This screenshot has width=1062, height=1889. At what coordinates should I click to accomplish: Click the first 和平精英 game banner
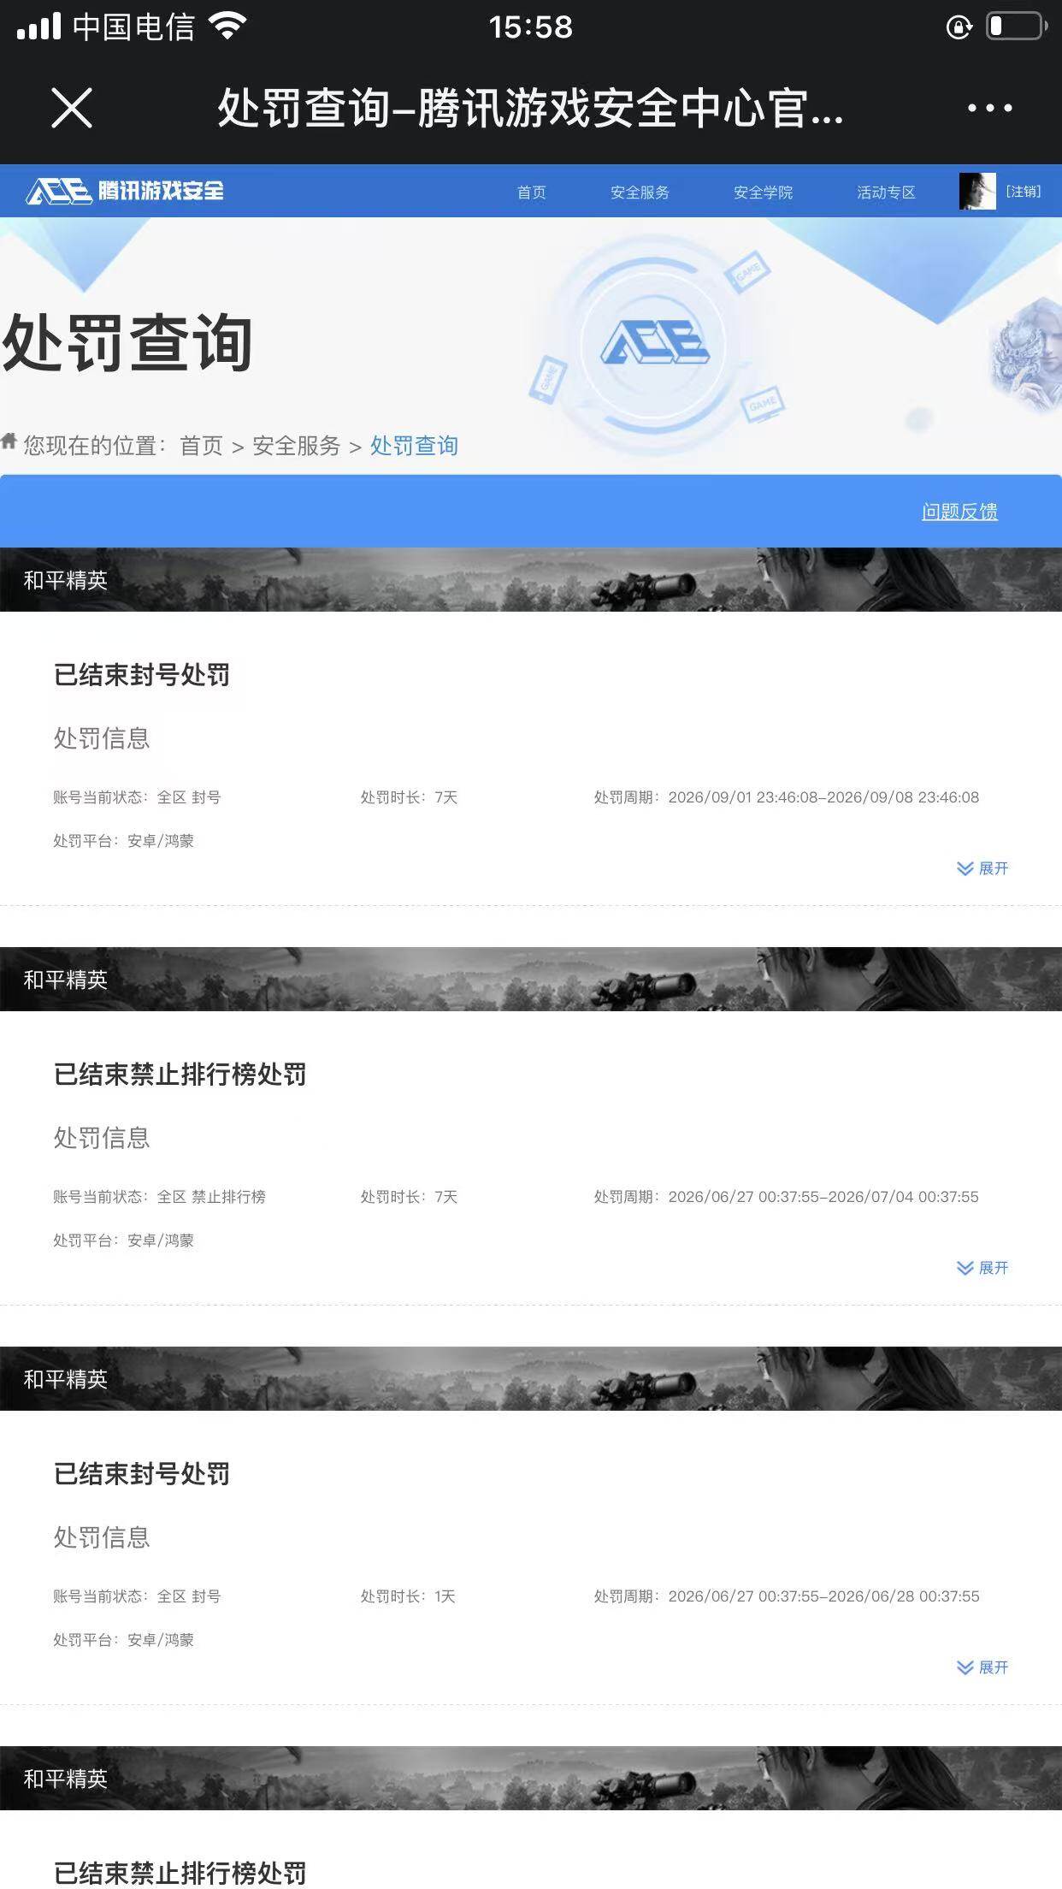click(x=531, y=579)
